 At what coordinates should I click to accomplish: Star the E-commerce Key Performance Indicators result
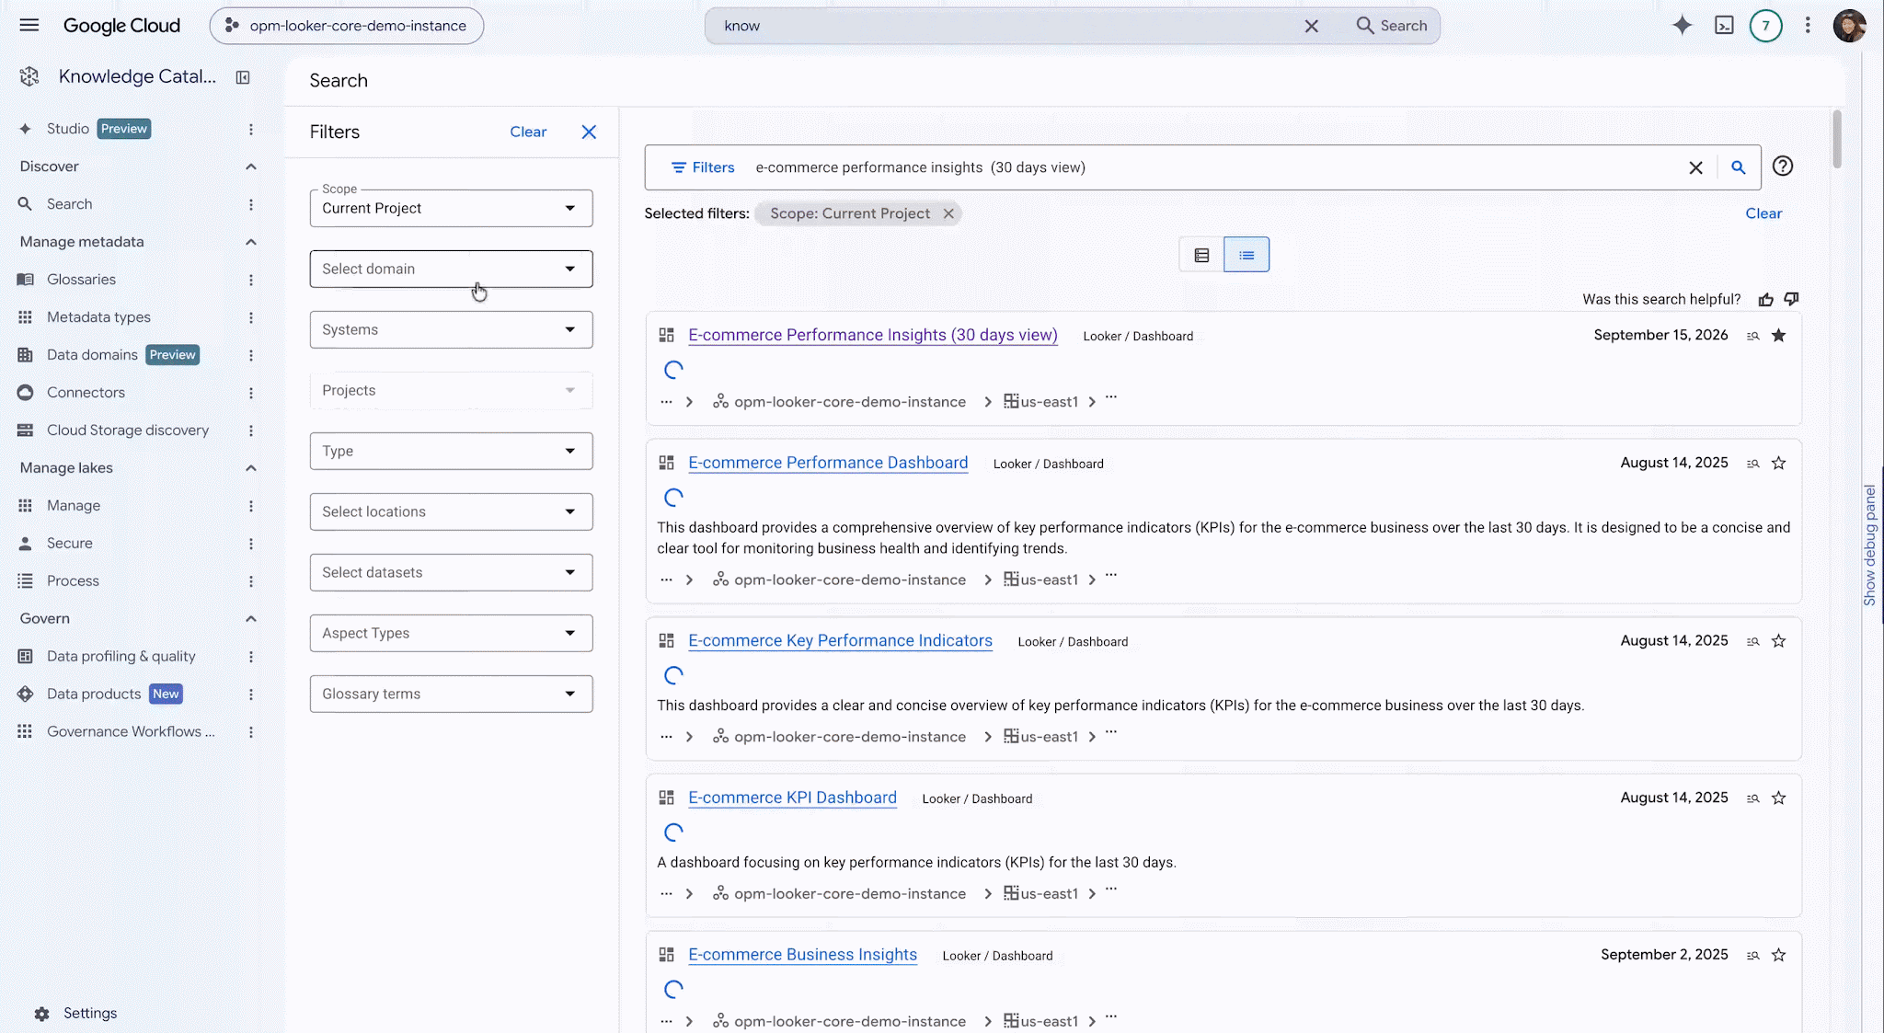[1778, 640]
